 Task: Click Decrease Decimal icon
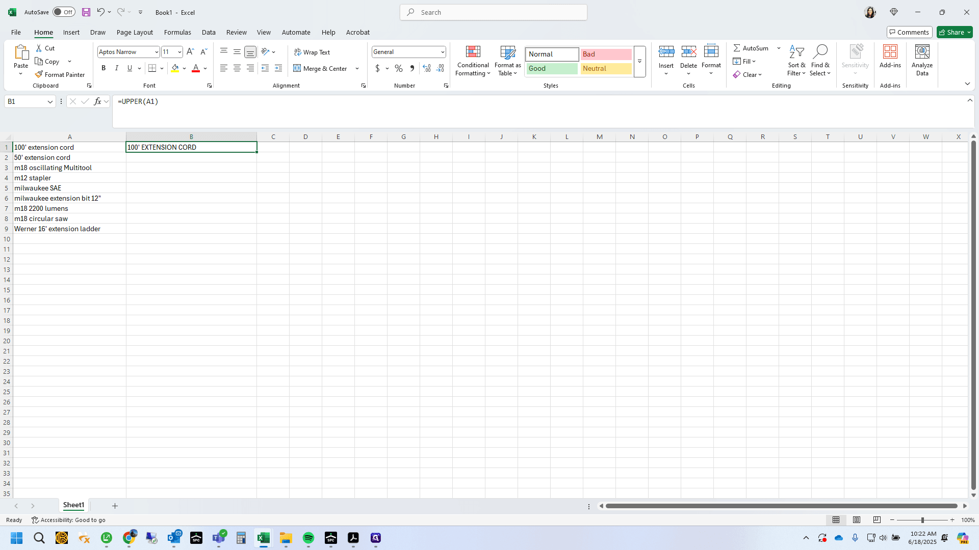pos(440,68)
